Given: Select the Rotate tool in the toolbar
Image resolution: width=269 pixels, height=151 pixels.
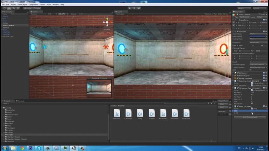Looking at the screenshot, I should point(13,8).
